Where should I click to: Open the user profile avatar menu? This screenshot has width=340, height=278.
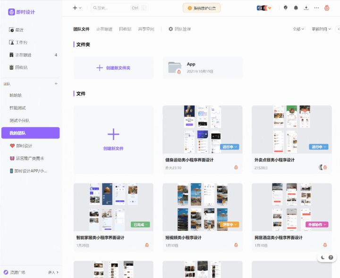point(327,8)
